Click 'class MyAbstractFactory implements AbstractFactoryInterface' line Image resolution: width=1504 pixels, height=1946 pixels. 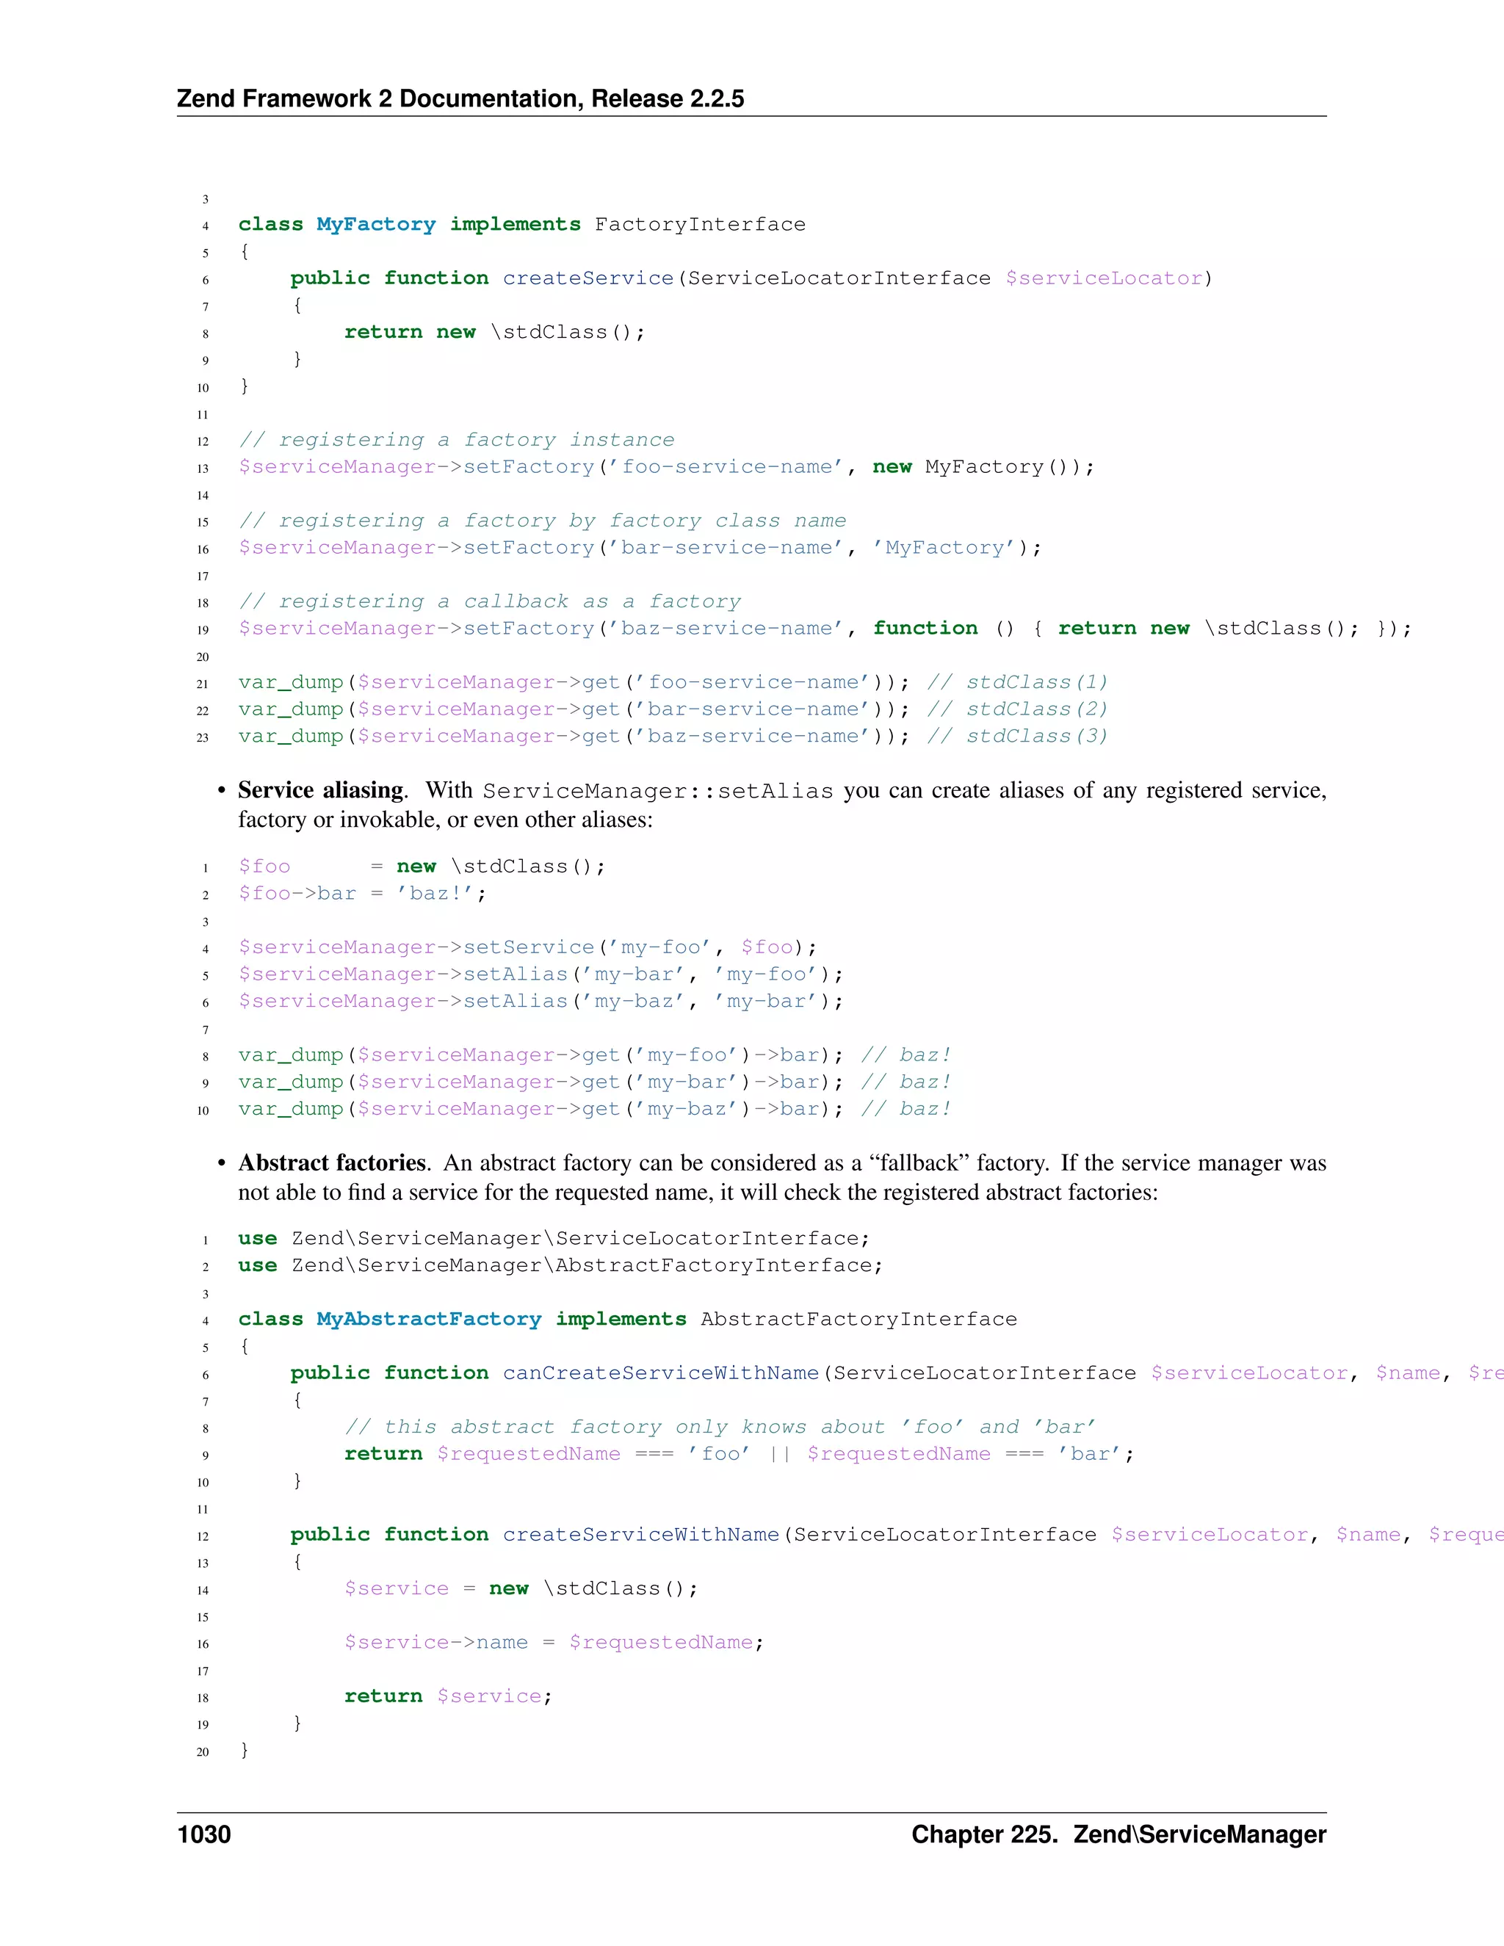(627, 1320)
